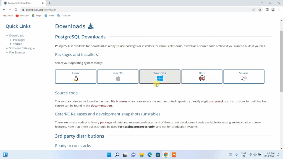Close the PostgreSQL: Downloads tab

pos(43,3)
